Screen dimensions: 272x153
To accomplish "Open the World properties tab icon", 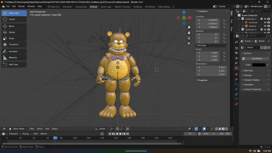I will [236, 68].
